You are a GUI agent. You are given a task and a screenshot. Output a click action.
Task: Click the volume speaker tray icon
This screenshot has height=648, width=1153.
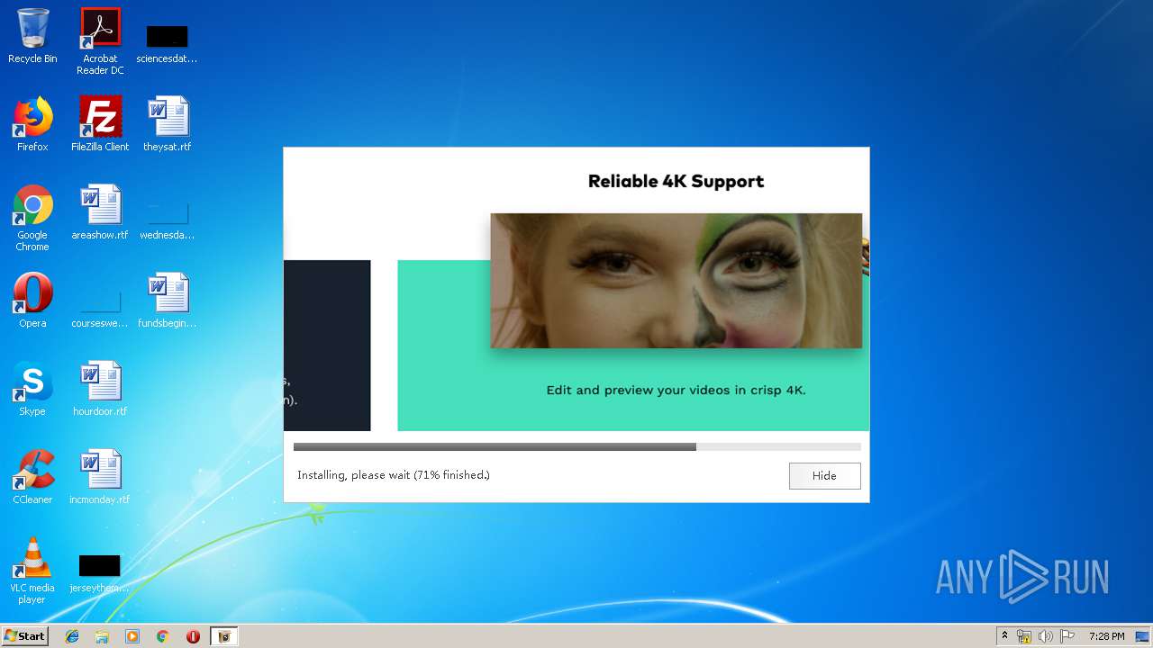(1046, 636)
